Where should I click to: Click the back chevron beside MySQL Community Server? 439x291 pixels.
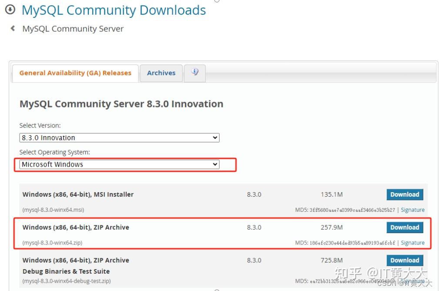(11, 29)
